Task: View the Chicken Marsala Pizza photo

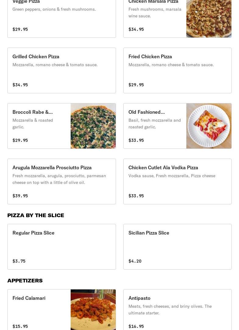Action: tap(209, 19)
